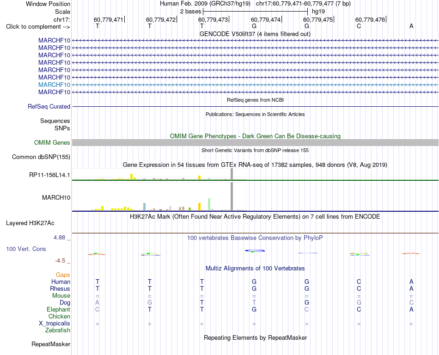This screenshot has height=355, width=439.
Task: Click the blue PhyloP conservation logo
Action: 255,251
